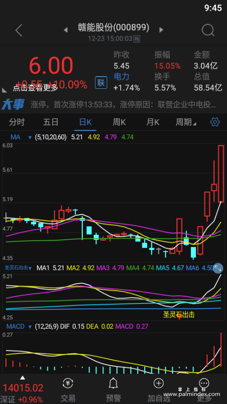
Task: Go to previous stock with left triangle
Action: [x=66, y=30]
